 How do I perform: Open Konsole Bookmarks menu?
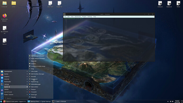pos(78,16)
